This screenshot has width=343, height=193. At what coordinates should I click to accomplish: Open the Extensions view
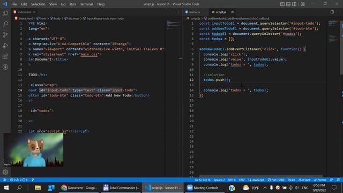pyautogui.click(x=5, y=56)
